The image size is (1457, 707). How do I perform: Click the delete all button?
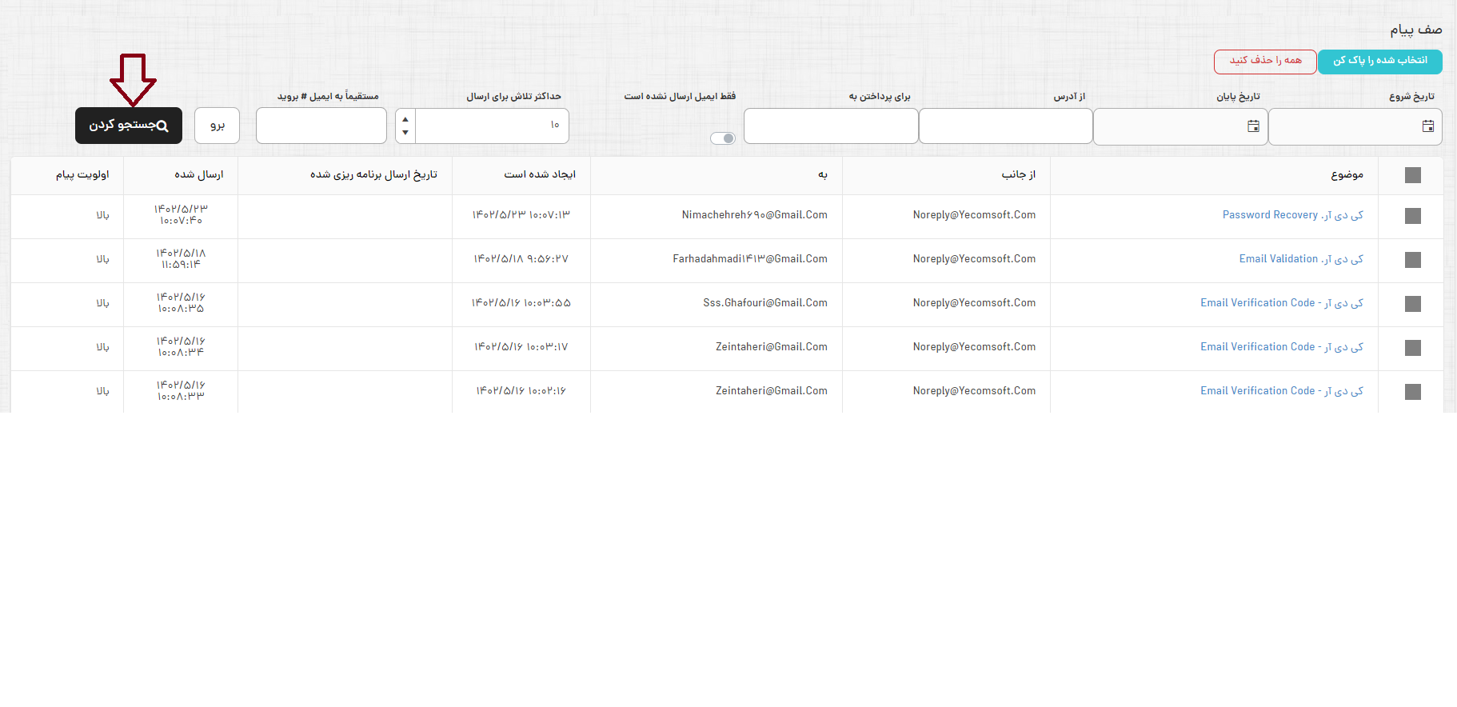coord(1265,62)
